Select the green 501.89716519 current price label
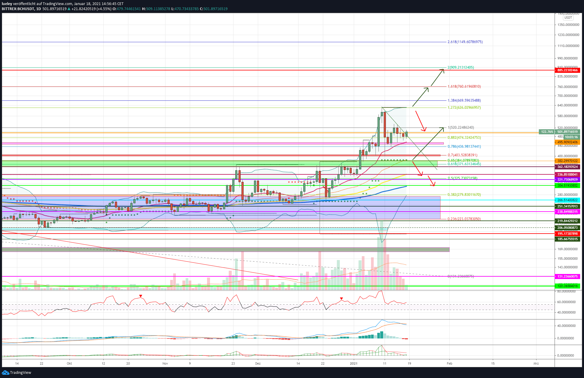Viewport: 584px width, 378px height. click(x=567, y=132)
